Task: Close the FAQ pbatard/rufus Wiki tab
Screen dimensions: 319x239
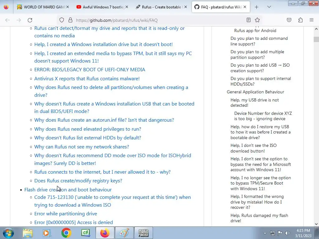Action: click(x=245, y=7)
